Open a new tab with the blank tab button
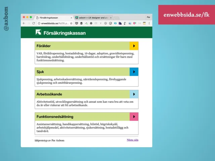Image resolution: width=215 pixels, height=161 pixels. [x=117, y=18]
